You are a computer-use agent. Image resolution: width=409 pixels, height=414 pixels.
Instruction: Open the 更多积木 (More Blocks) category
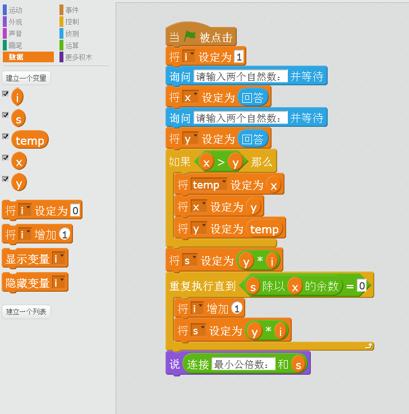pyautogui.click(x=79, y=57)
